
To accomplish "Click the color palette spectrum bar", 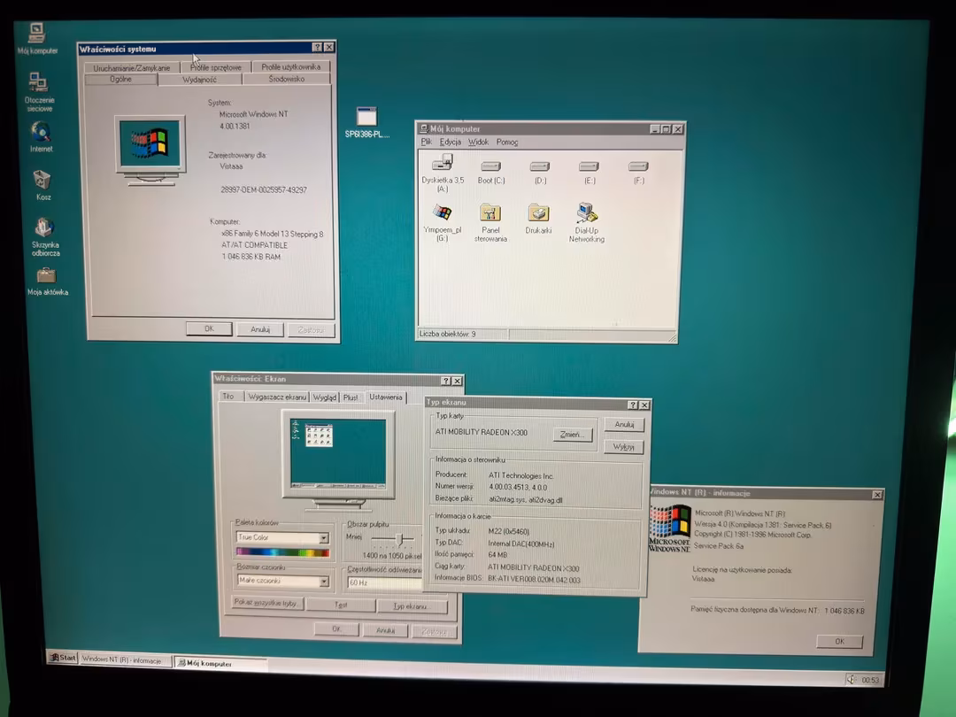I will point(283,552).
